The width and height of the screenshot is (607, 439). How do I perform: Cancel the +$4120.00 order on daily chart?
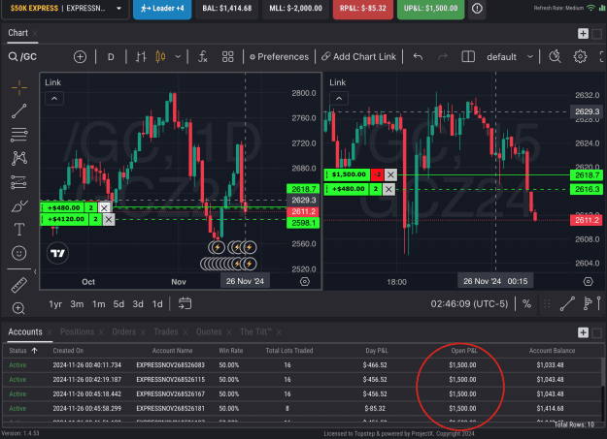109,219
